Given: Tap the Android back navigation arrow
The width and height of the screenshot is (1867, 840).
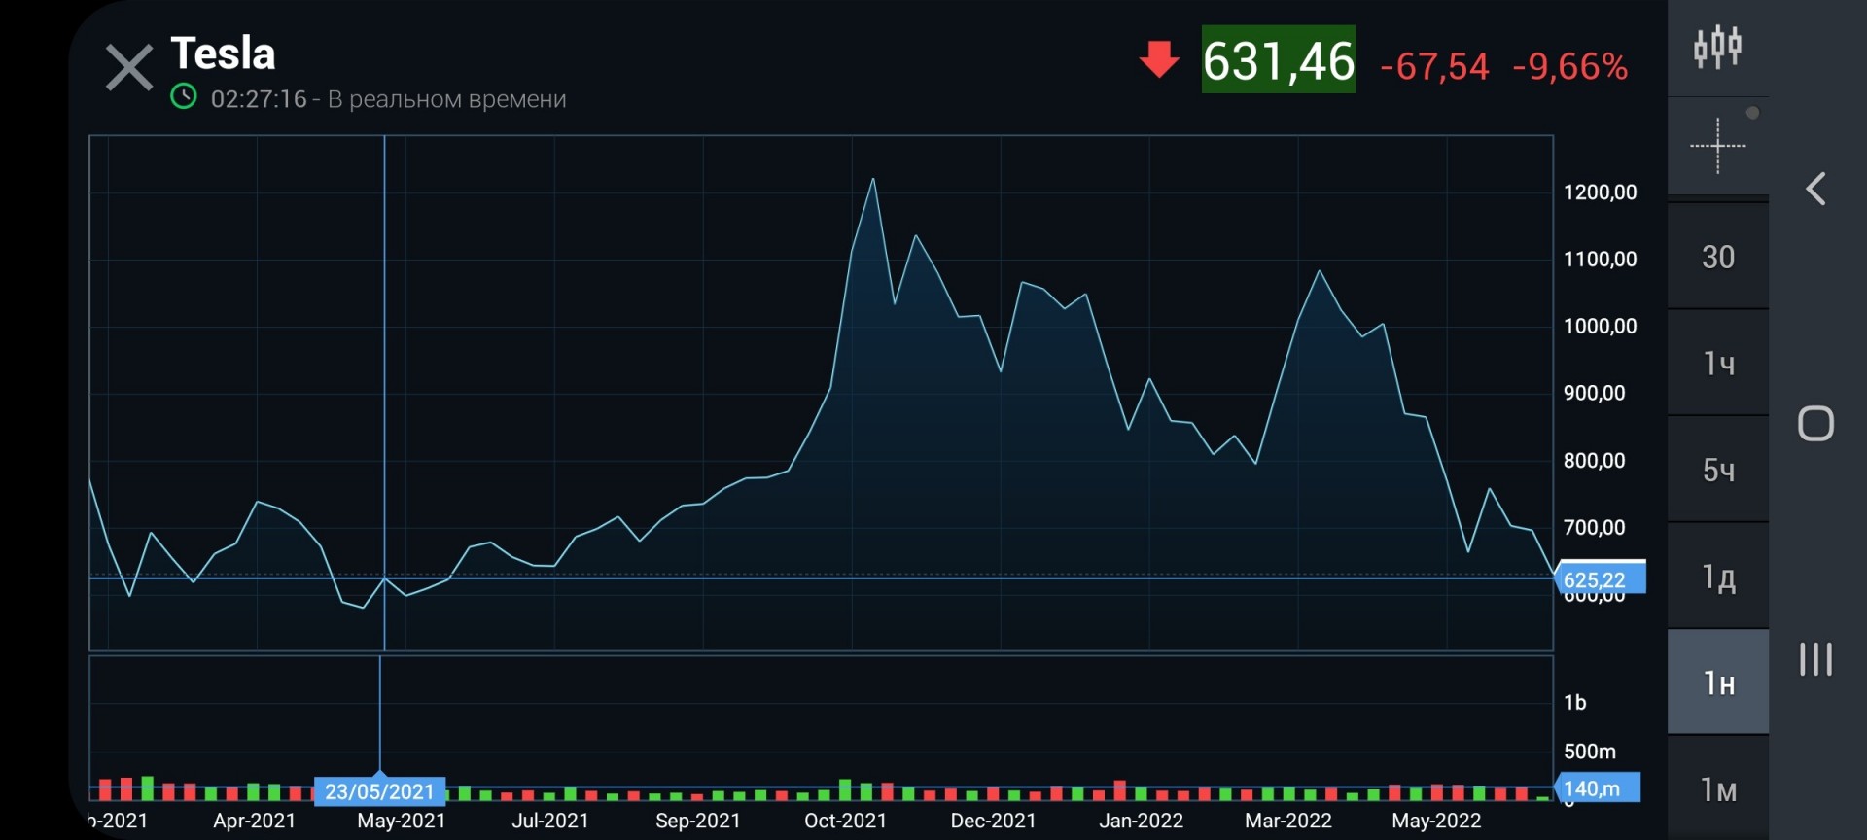Looking at the screenshot, I should tap(1815, 189).
